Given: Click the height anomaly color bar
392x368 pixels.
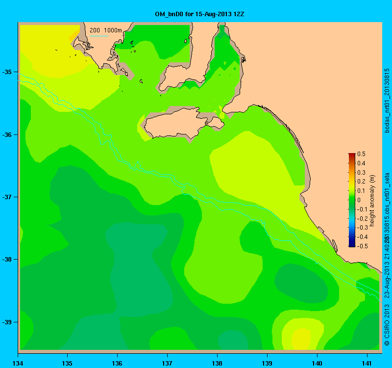Looking at the screenshot, I should click(352, 200).
